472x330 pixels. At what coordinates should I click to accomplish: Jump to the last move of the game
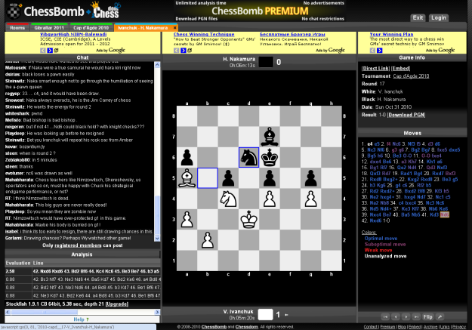[x=416, y=316]
